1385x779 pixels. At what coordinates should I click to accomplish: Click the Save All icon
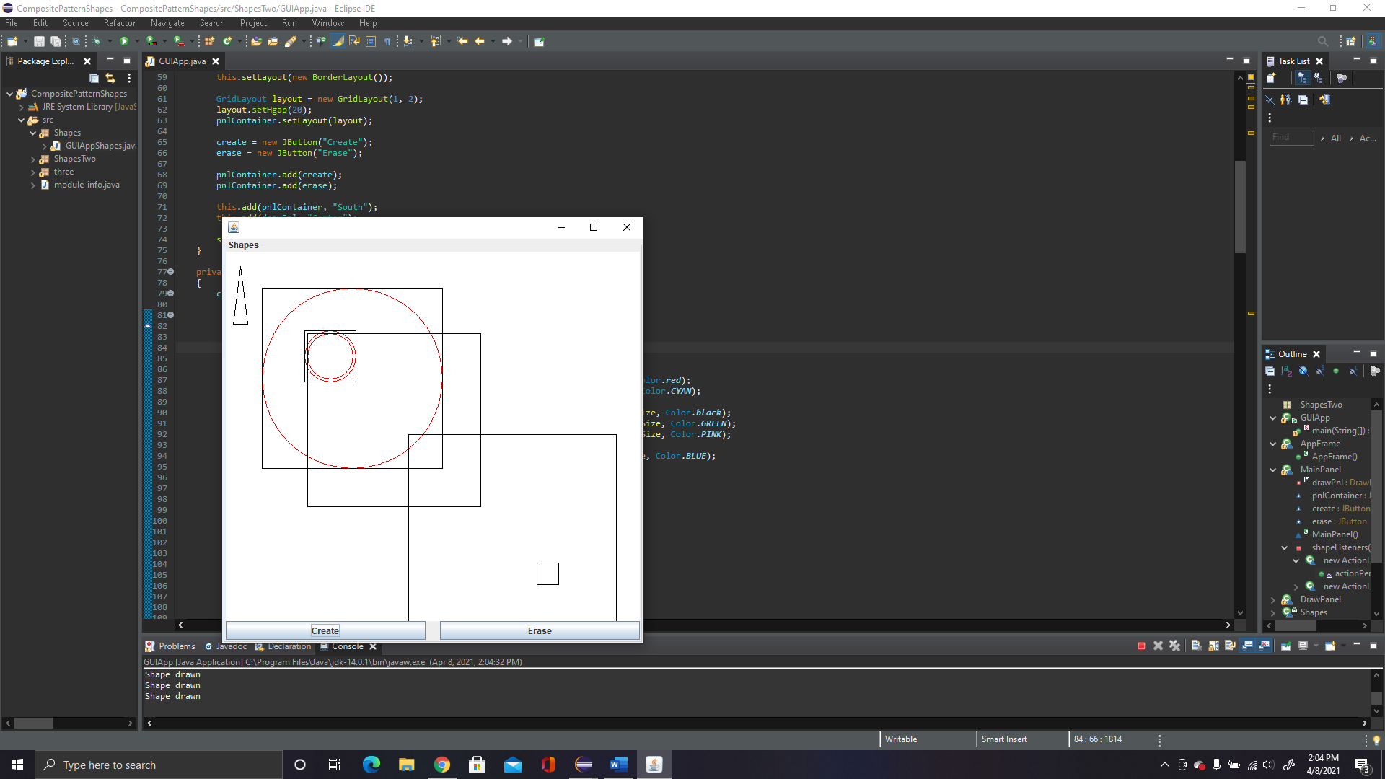click(x=56, y=41)
